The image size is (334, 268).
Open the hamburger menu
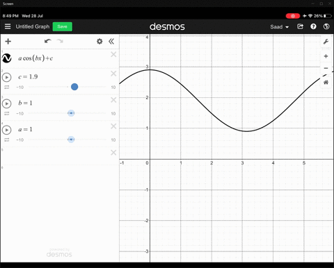click(x=8, y=26)
